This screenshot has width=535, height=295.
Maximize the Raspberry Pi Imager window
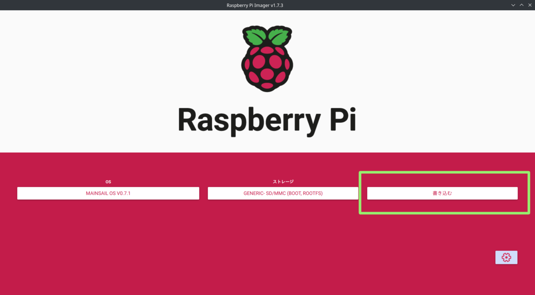coord(521,5)
